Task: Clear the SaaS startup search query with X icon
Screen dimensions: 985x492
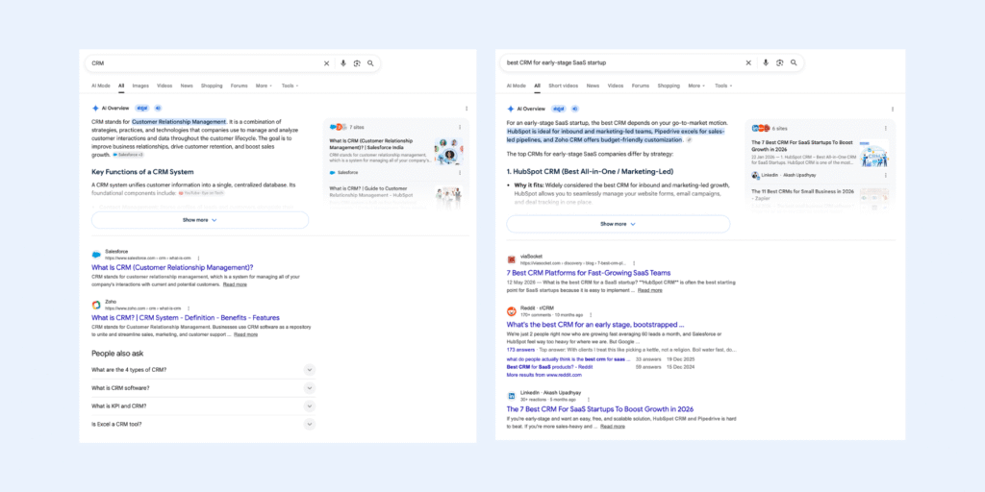Action: [748, 62]
